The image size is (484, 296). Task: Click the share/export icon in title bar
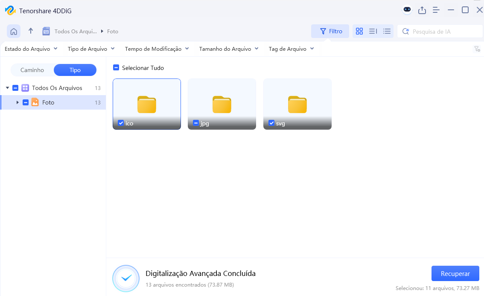click(422, 10)
